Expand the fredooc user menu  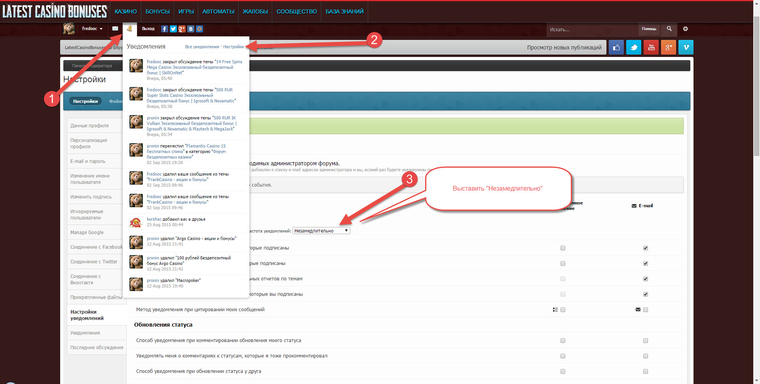92,28
